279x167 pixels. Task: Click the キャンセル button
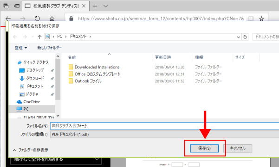click(x=238, y=148)
